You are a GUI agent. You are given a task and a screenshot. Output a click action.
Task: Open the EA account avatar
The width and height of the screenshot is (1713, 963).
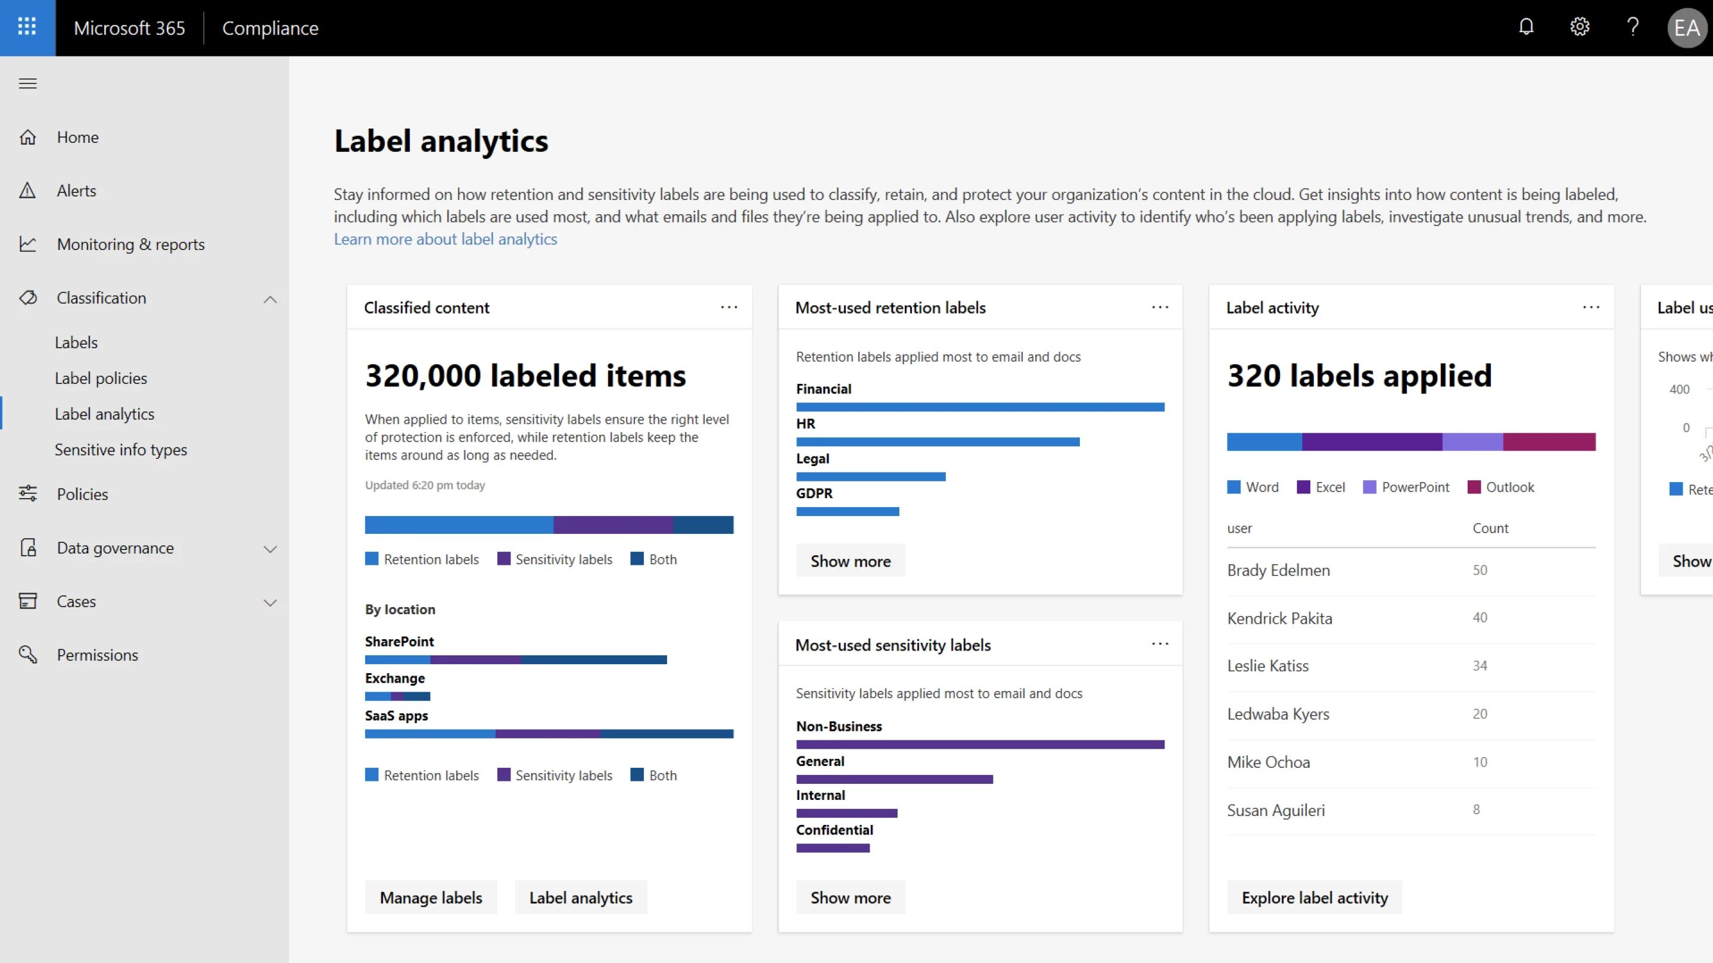(1686, 28)
